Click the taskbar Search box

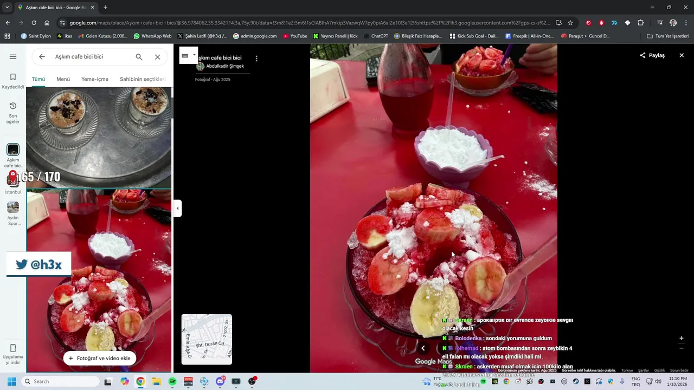point(60,381)
